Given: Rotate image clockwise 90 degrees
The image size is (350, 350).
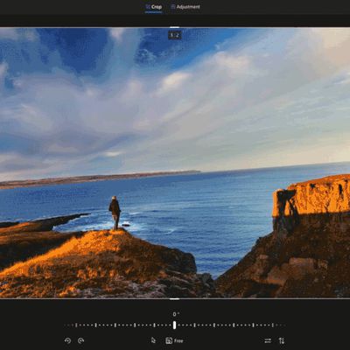Looking at the screenshot, I should (x=81, y=340).
